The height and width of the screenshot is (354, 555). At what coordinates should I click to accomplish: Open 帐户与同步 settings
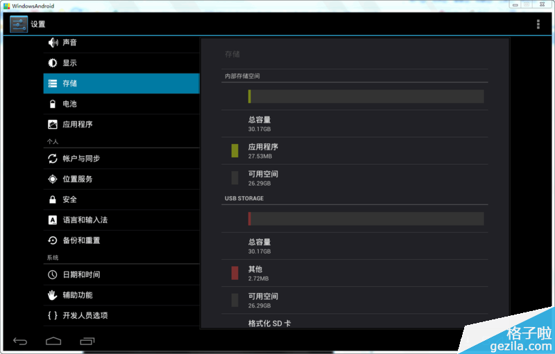pos(121,159)
